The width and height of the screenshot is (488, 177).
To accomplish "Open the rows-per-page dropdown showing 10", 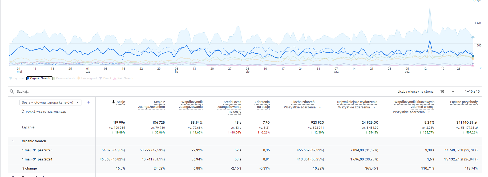I will click(x=447, y=92).
